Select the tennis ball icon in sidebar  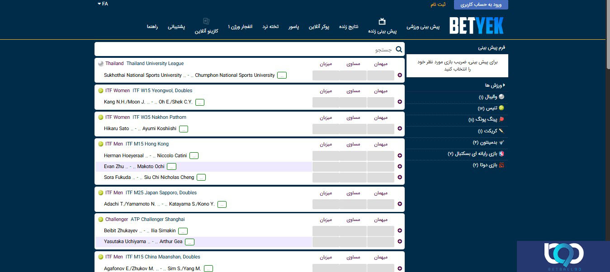pyautogui.click(x=501, y=108)
